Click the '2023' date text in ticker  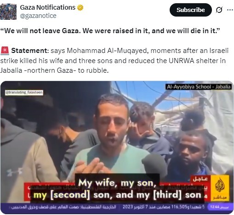click(x=127, y=207)
